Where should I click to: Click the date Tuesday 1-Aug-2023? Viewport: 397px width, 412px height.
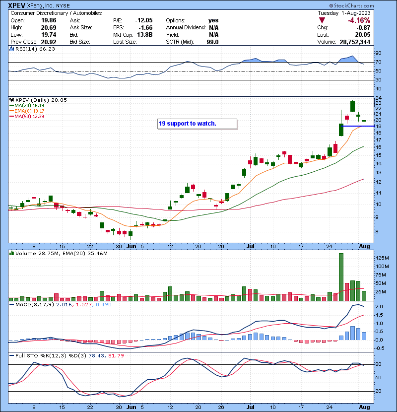344,13
